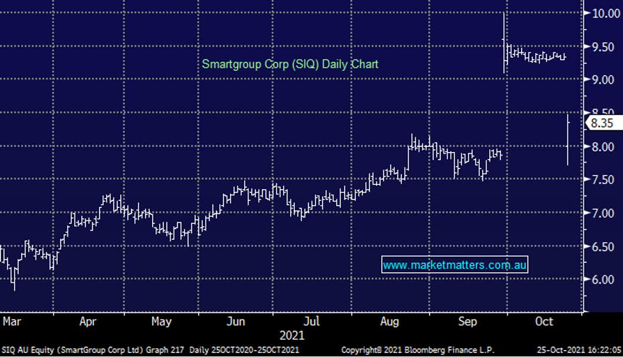This screenshot has width=623, height=357.
Task: Select the 9.00 price axis level
Action: point(604,80)
